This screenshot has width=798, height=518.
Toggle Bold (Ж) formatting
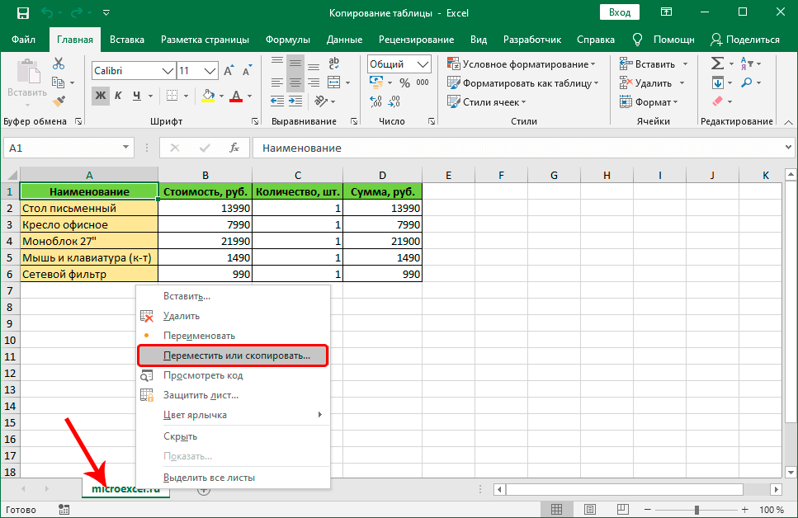click(x=101, y=96)
